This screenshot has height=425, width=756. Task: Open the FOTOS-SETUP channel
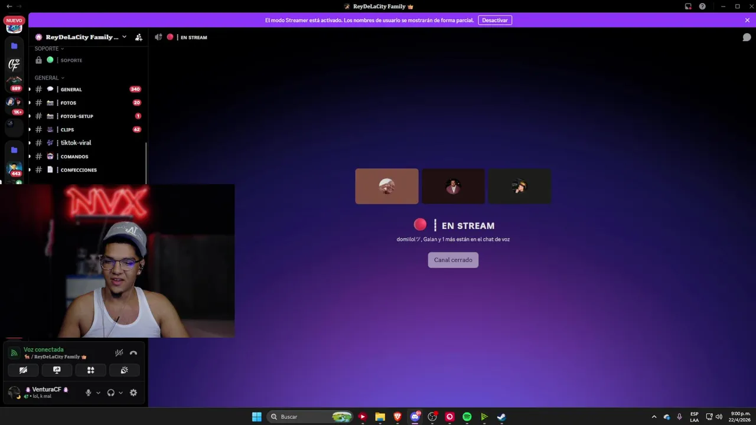point(87,116)
